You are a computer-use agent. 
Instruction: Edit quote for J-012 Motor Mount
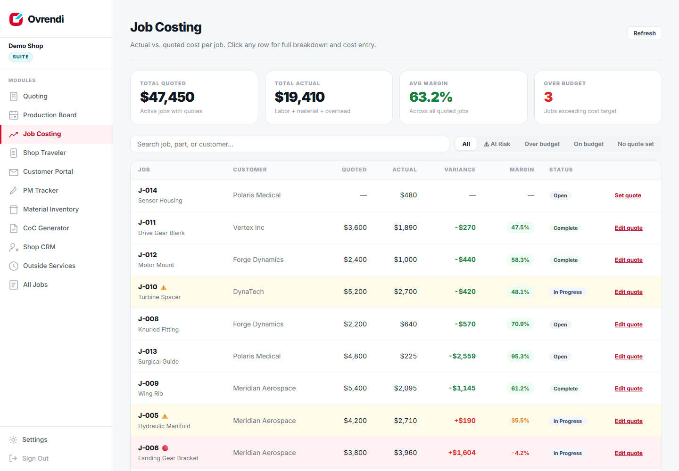coord(629,260)
